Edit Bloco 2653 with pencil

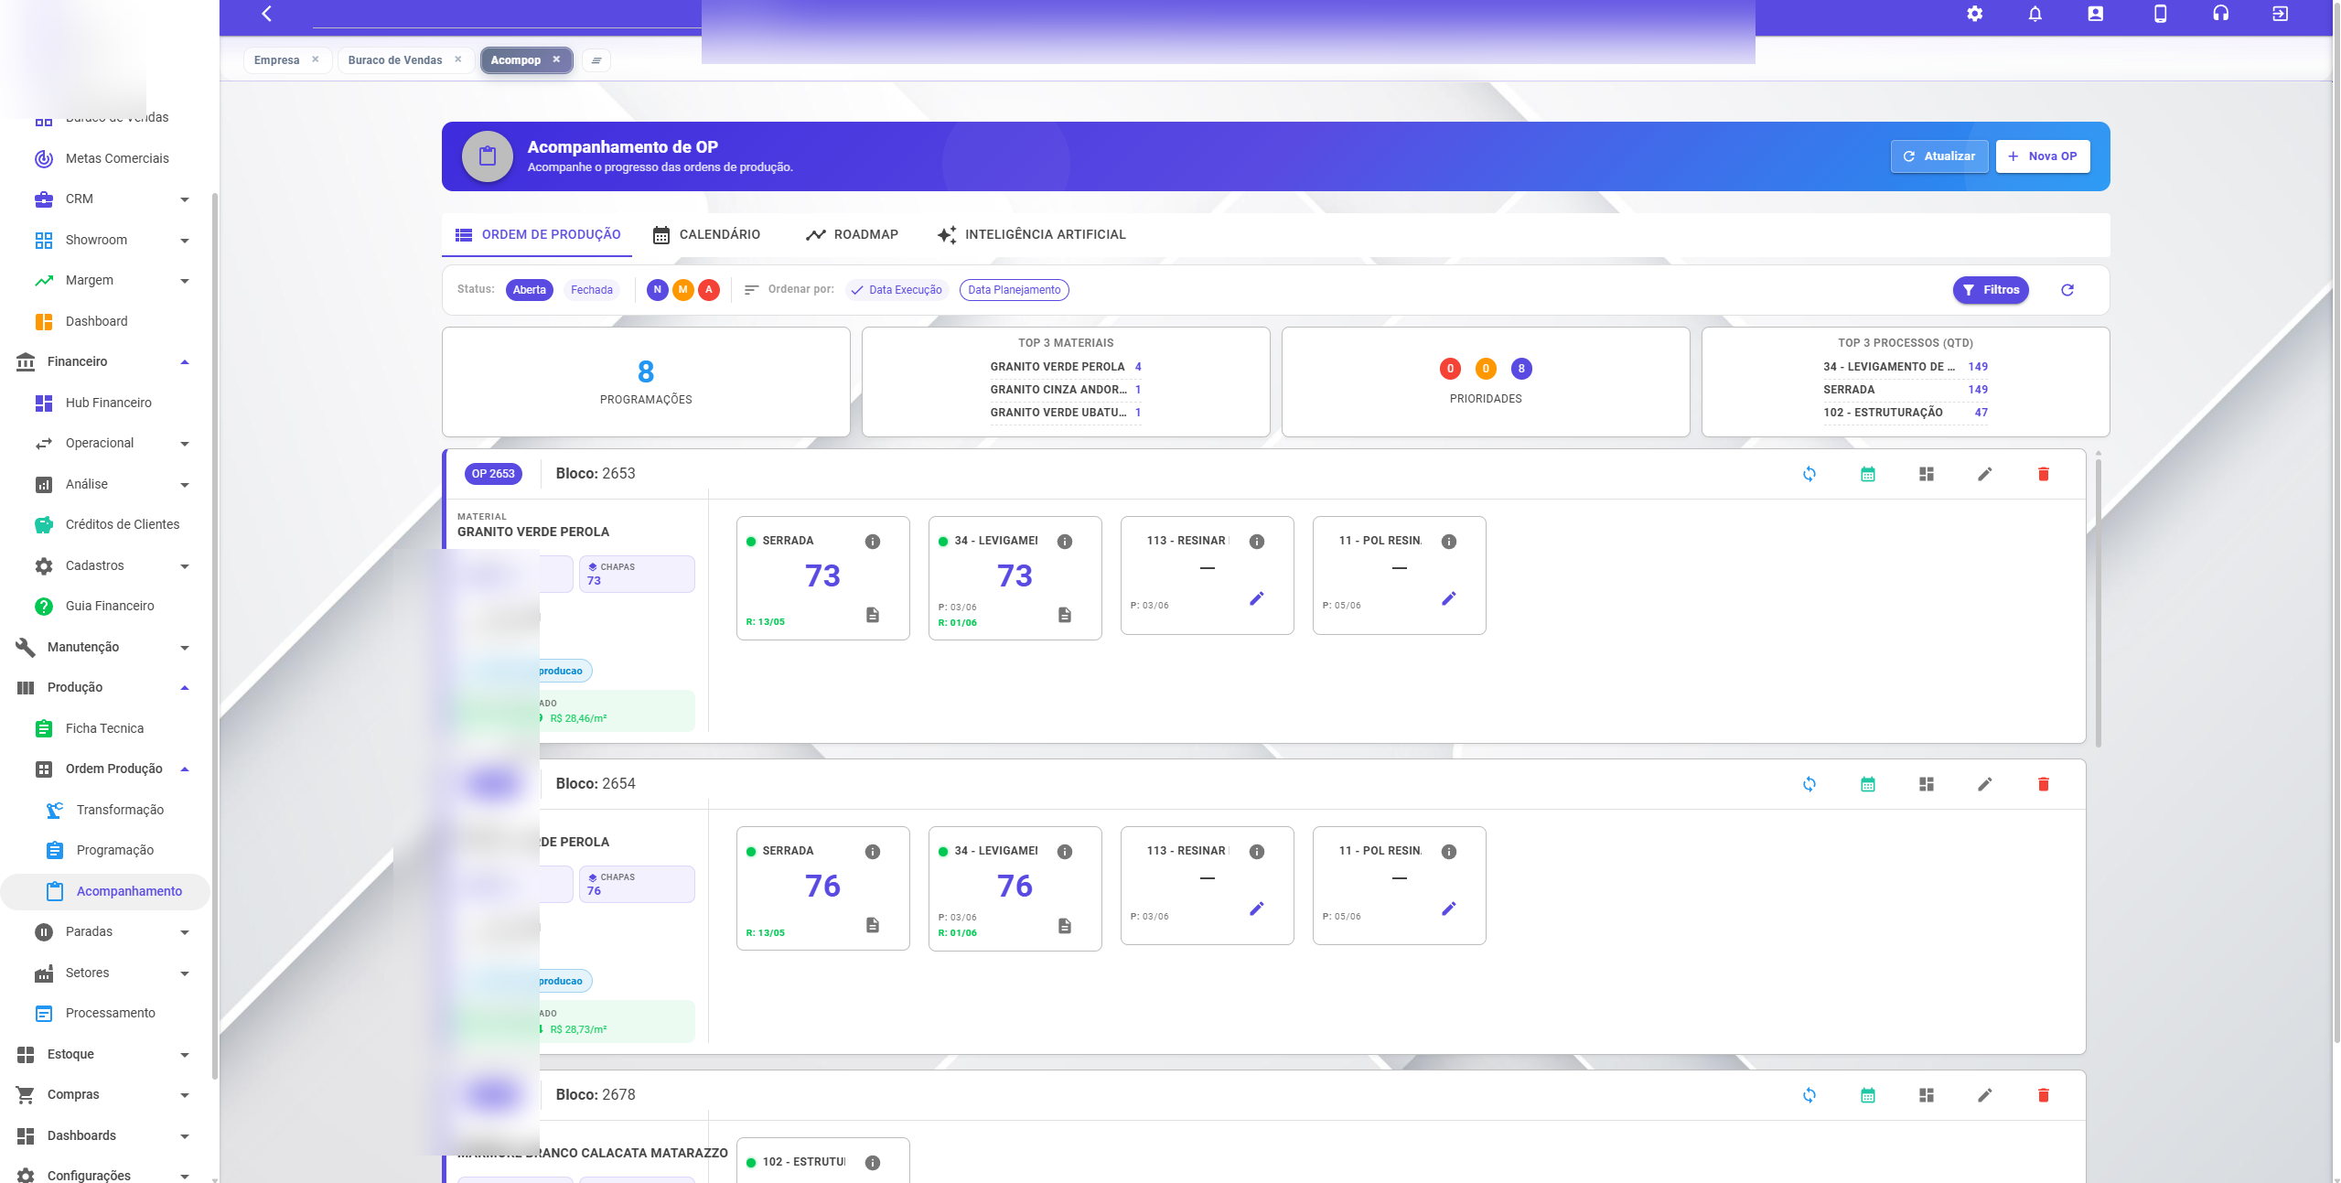pyautogui.click(x=1984, y=474)
